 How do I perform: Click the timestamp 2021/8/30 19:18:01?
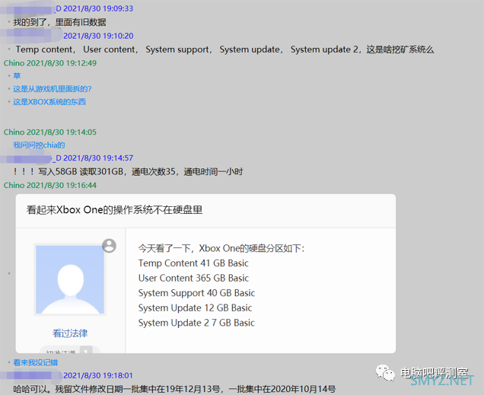click(98, 375)
